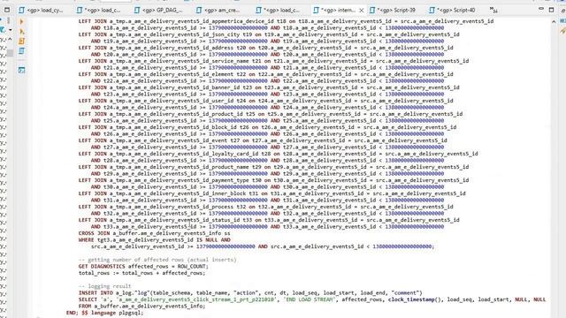Click the navigator vertical scrollbar thumb

click(x=10, y=53)
